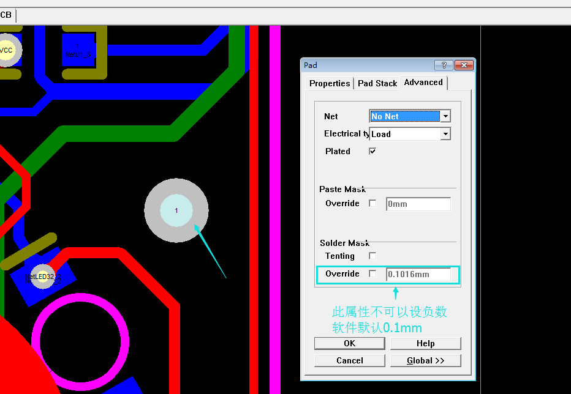Select the gray round pad labeled 1
The height and width of the screenshot is (394, 571).
click(x=176, y=210)
